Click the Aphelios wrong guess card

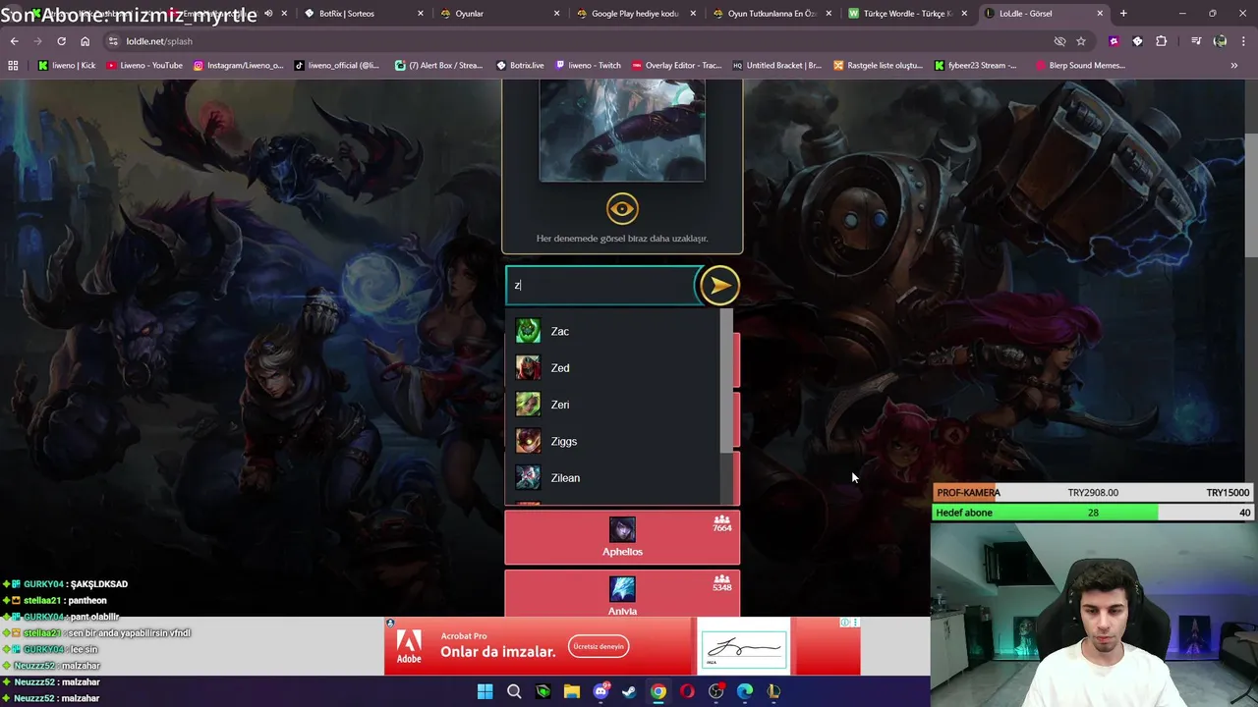[x=622, y=538]
